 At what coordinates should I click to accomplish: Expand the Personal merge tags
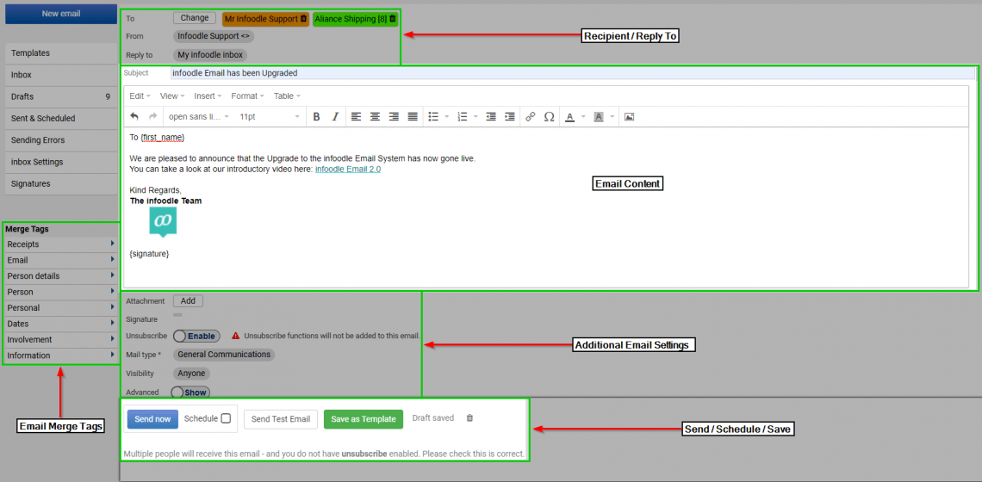[61, 308]
